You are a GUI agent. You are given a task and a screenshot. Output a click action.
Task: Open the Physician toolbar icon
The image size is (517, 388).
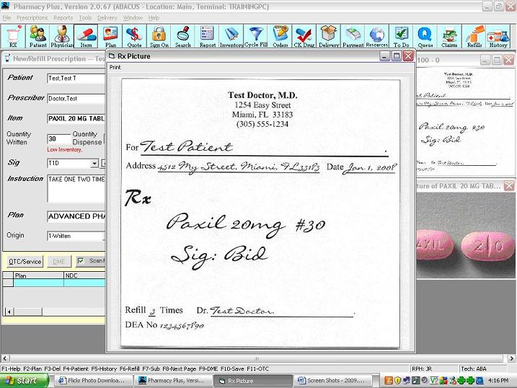(x=62, y=36)
